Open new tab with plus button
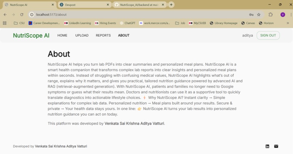293x154 pixels. tap(171, 5)
